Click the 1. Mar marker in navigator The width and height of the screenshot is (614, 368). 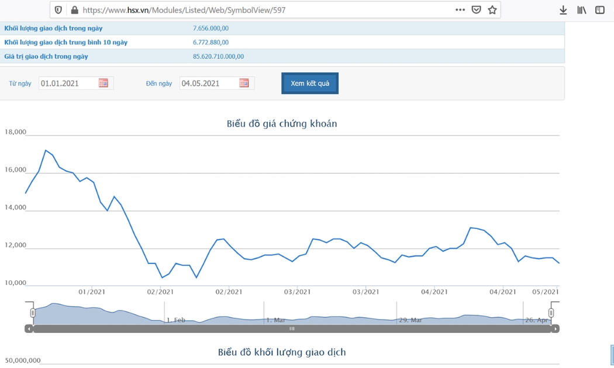(x=275, y=320)
